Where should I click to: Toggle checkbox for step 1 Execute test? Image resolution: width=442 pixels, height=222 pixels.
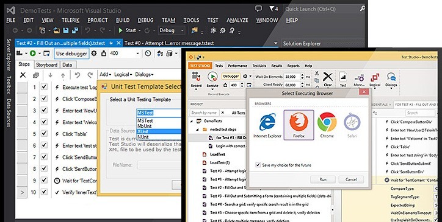click(44, 87)
